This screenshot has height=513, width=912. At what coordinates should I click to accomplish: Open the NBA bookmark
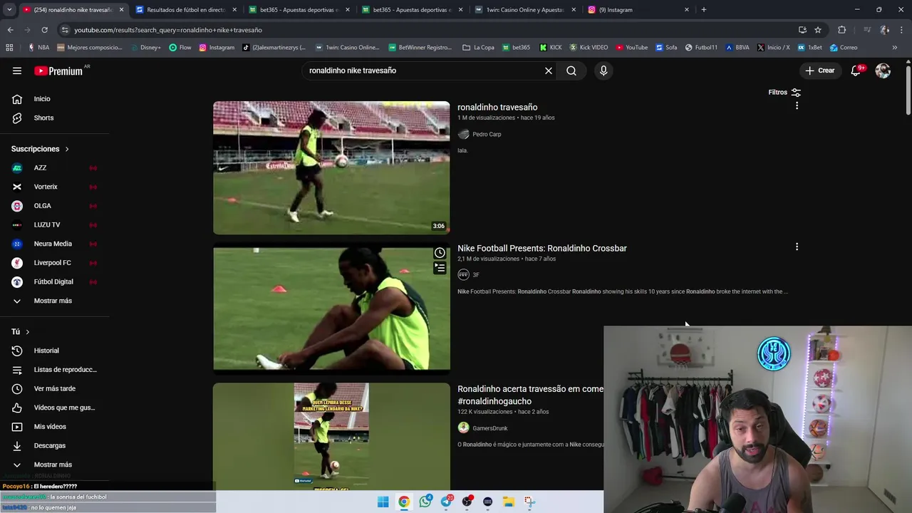tap(38, 48)
